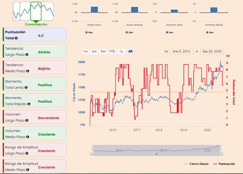
Task: Click info icon for Volumen Largo Plazo
Action: [27, 120]
